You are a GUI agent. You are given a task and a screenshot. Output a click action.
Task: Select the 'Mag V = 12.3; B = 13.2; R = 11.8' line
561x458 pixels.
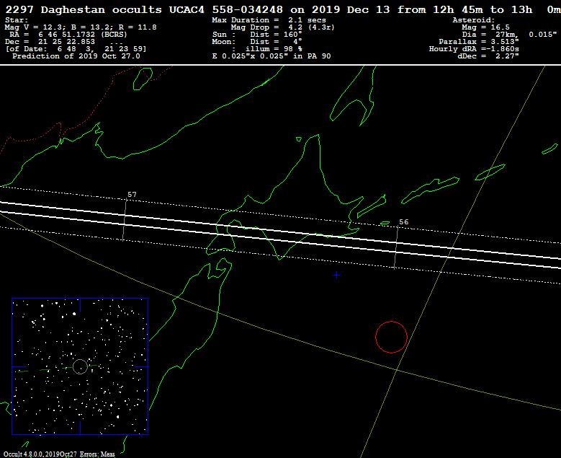click(81, 27)
